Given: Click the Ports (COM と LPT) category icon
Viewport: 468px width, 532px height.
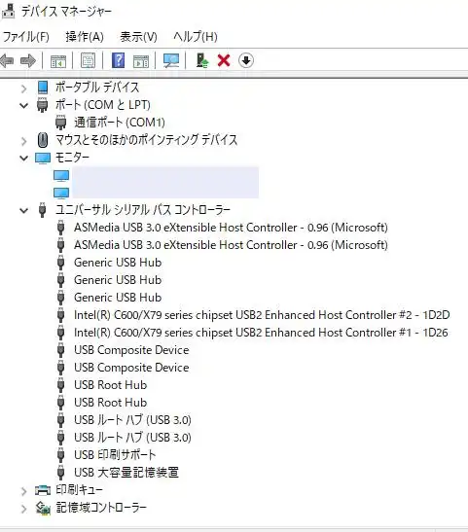Looking at the screenshot, I should coord(43,104).
